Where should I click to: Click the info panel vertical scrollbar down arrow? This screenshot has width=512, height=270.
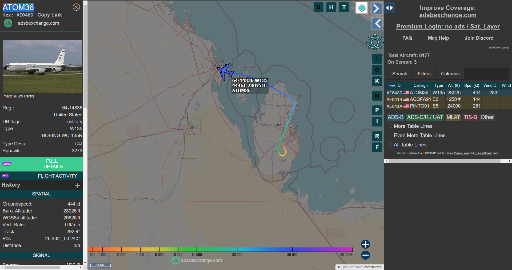coord(85,263)
